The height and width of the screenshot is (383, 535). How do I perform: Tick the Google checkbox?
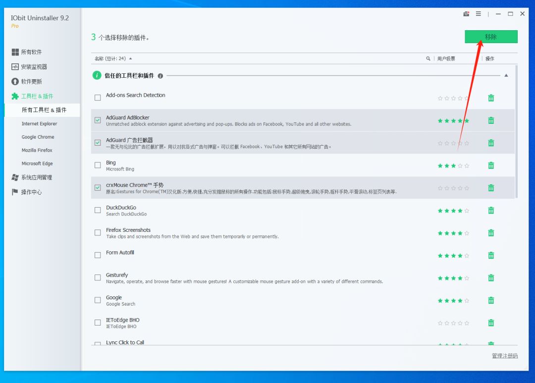point(98,300)
